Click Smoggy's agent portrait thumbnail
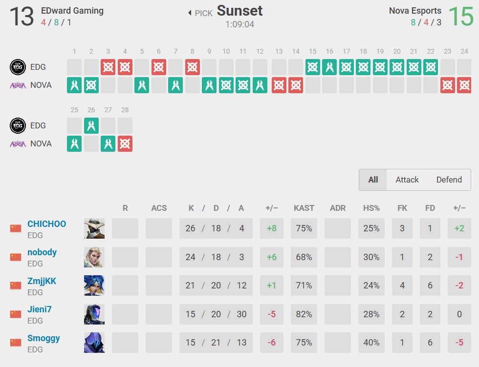Viewport: 479px width, 367px height. pyautogui.click(x=94, y=343)
